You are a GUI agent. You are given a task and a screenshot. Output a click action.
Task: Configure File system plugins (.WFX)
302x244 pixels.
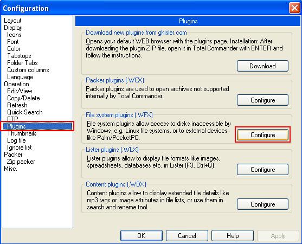tap(262, 135)
